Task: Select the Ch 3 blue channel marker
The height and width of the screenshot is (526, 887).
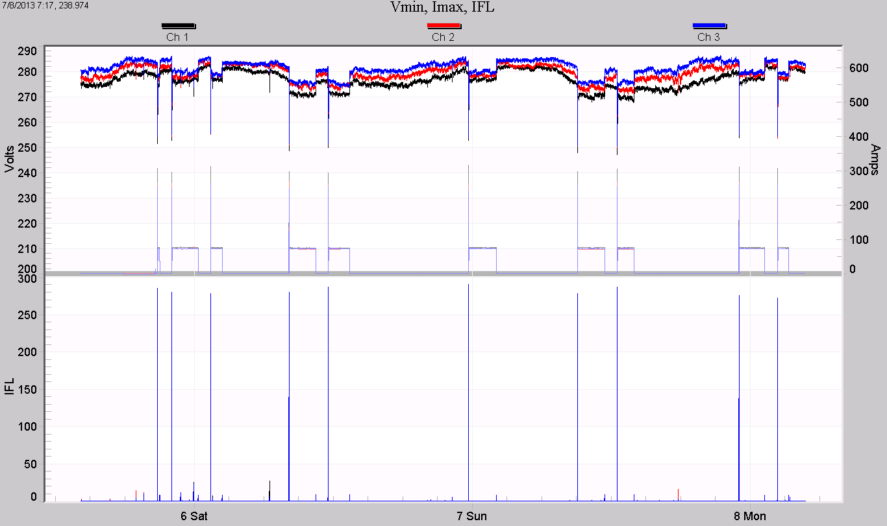Action: pyautogui.click(x=710, y=27)
